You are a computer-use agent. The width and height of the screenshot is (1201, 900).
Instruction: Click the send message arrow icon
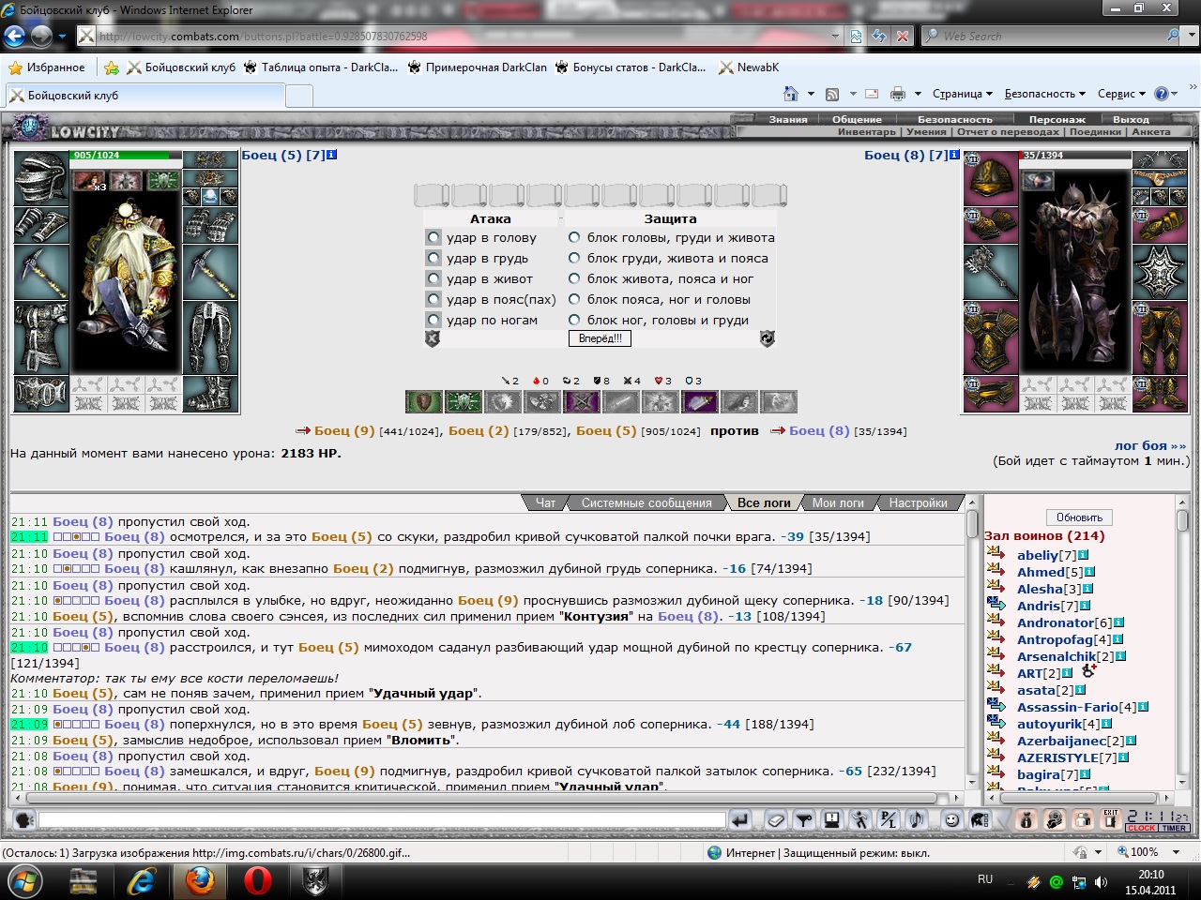point(740,820)
